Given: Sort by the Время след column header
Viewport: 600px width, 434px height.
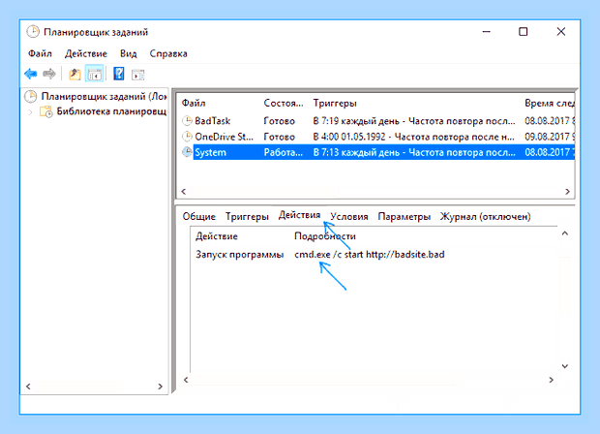Looking at the screenshot, I should click(549, 103).
